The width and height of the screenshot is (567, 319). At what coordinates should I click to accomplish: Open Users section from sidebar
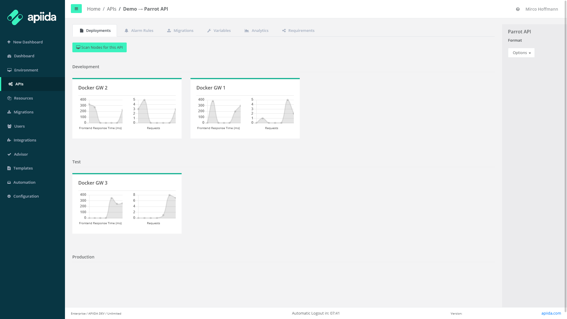[x=19, y=126]
